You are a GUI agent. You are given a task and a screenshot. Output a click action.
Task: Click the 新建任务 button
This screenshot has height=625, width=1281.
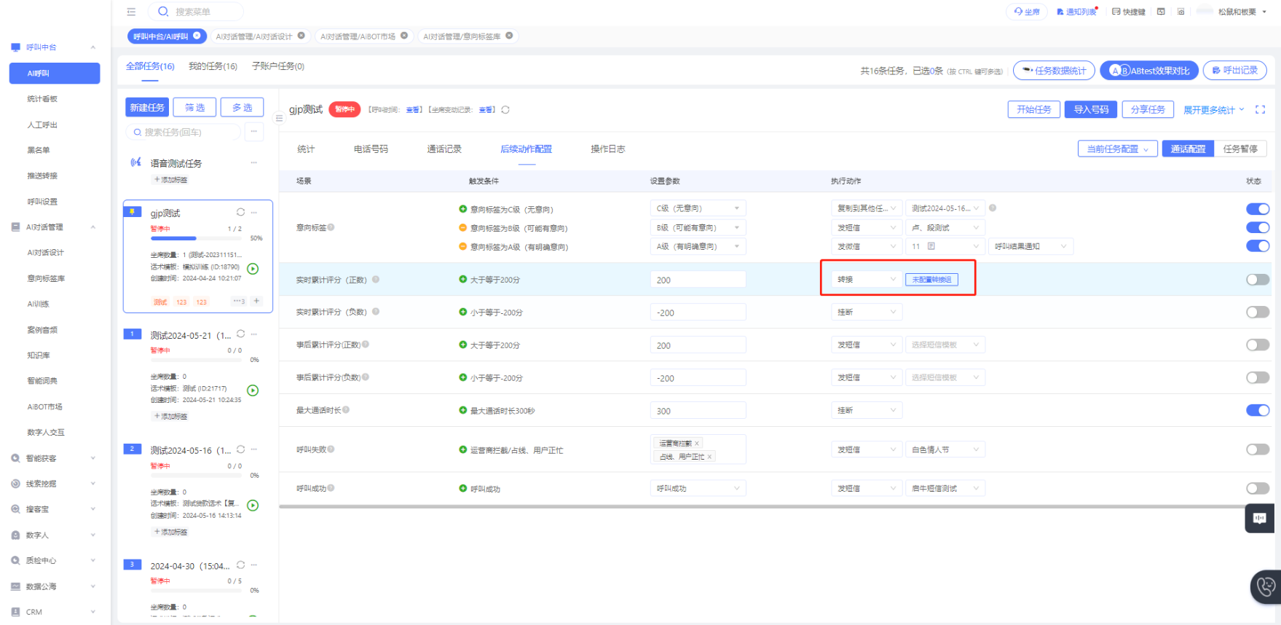[x=147, y=108]
